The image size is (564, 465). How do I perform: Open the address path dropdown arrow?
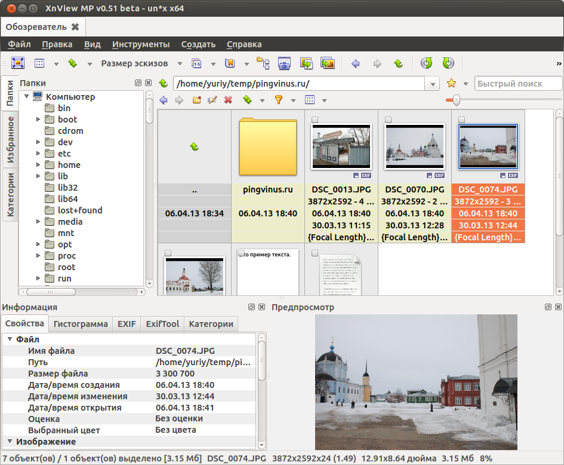pos(432,84)
